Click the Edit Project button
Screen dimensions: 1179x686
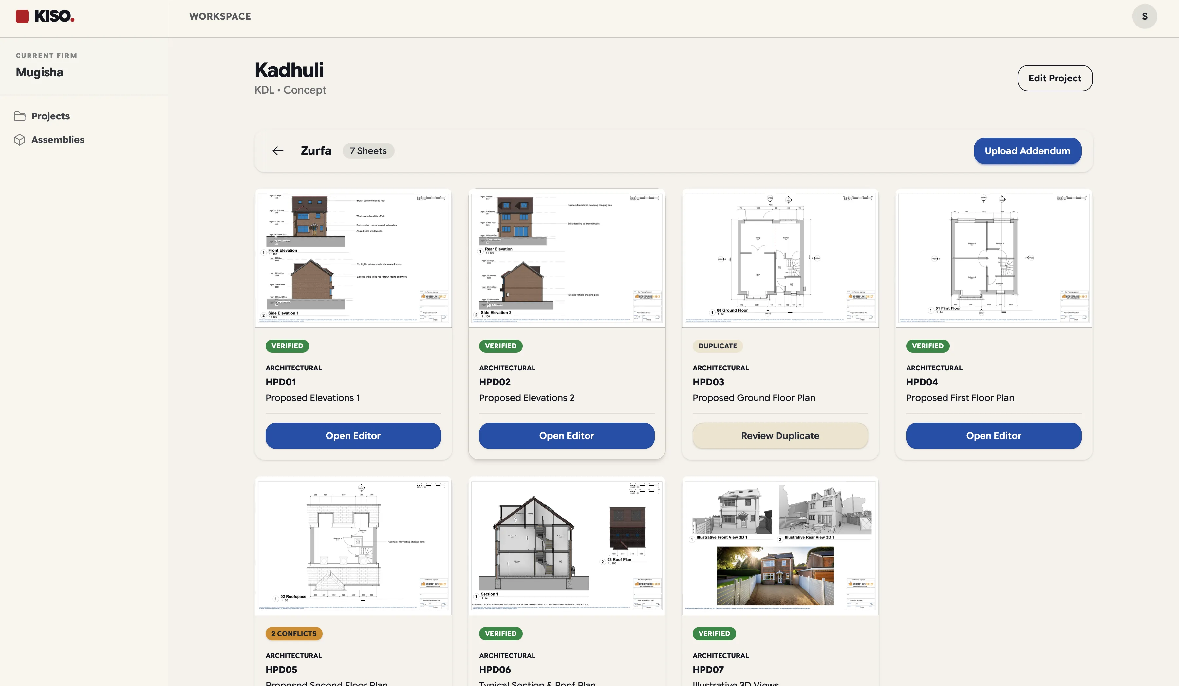coord(1055,78)
